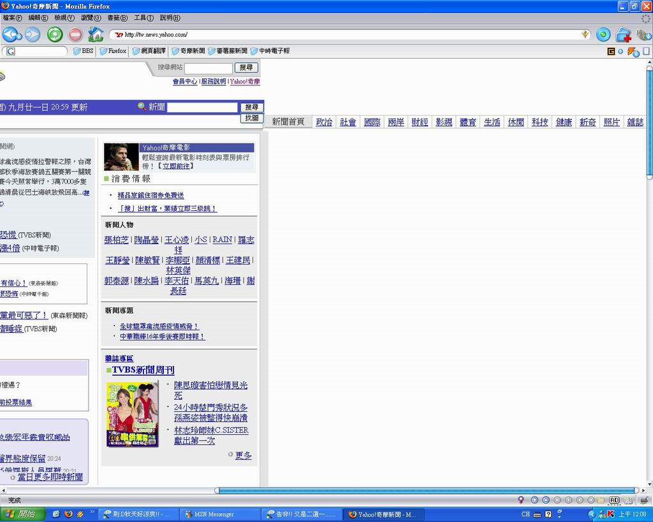Click the status bar up-arrow circle icon
Viewport: 653px width, 522px height.
(535, 500)
